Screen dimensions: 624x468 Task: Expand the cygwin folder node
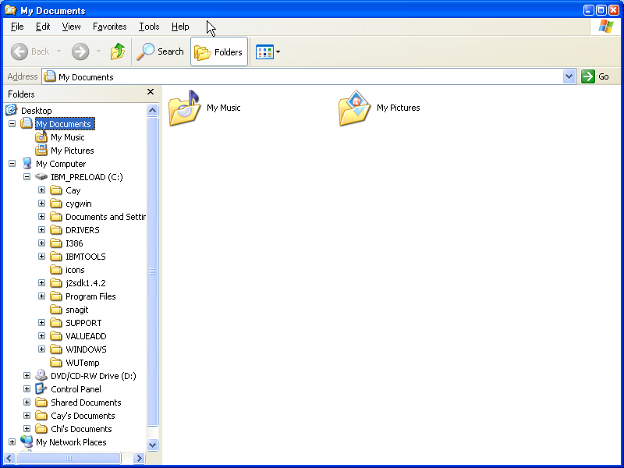click(41, 204)
